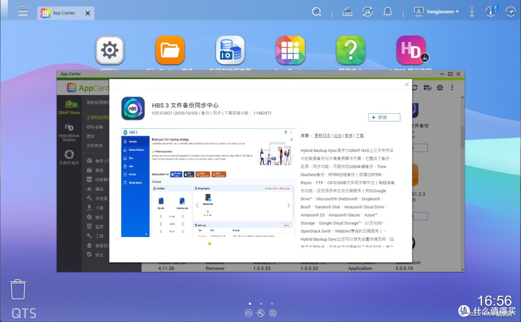Viewport: 521px width, 322px height.
Task: Open the App Center grid desktop icon
Action: [x=290, y=50]
